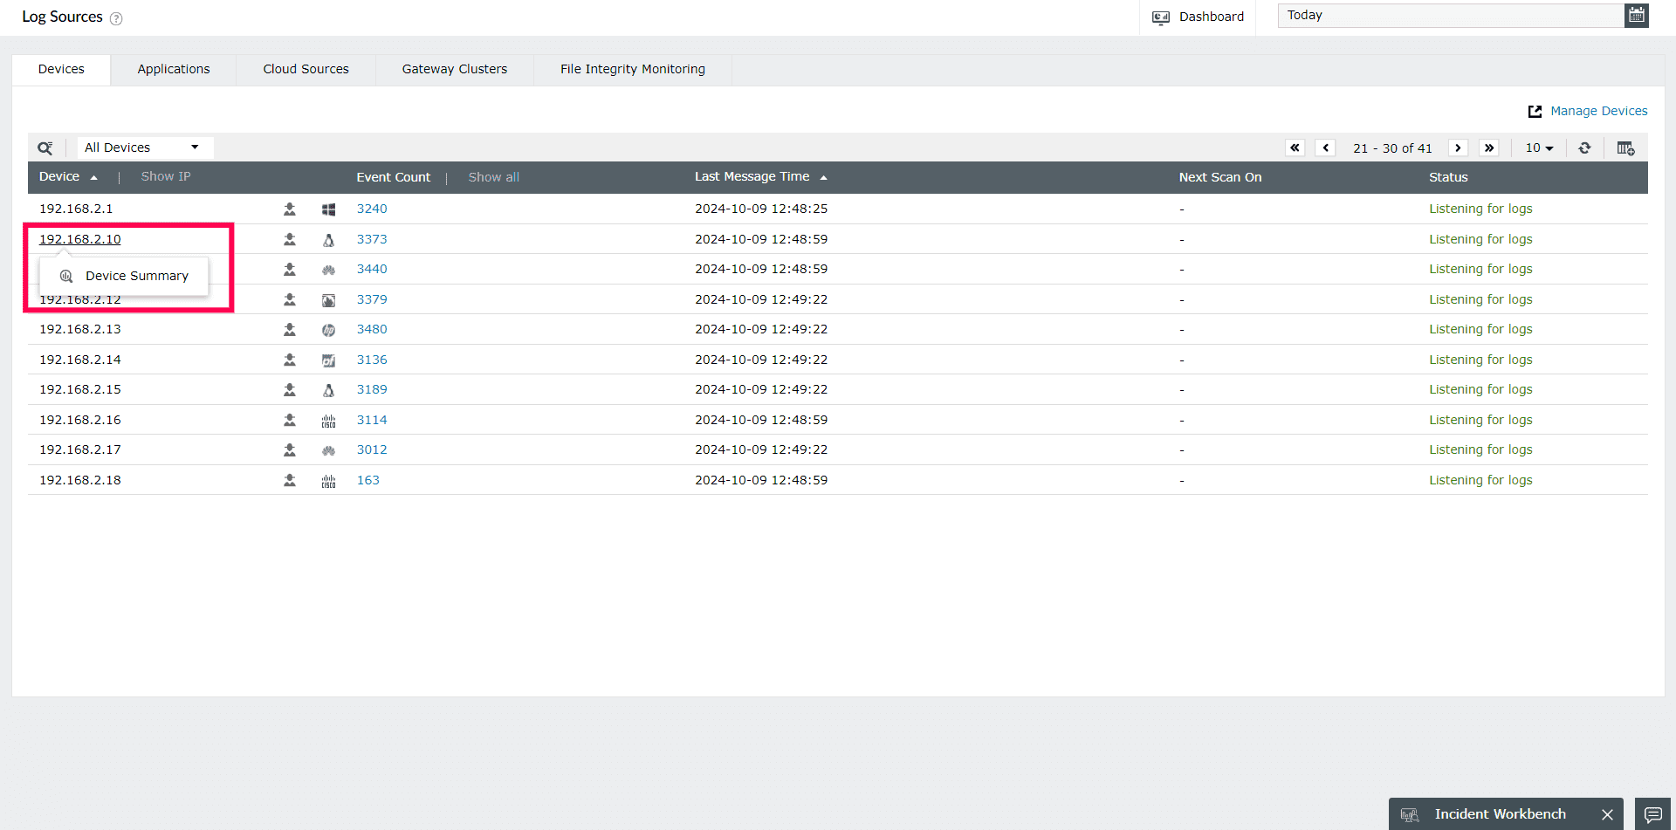1676x830 pixels.
Task: Click Listening for logs status of 192.168.2.16
Action: click(1480, 420)
